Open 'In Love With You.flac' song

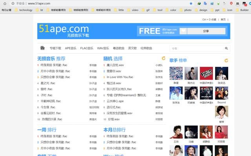[120, 77]
